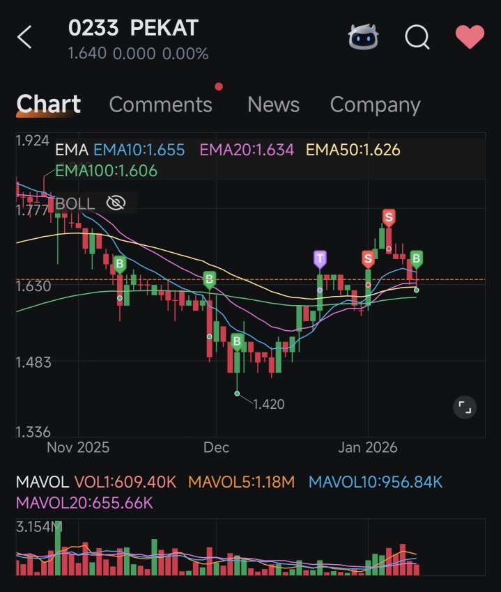
Task: Tap the BOLL indicator label
Action: click(x=75, y=204)
